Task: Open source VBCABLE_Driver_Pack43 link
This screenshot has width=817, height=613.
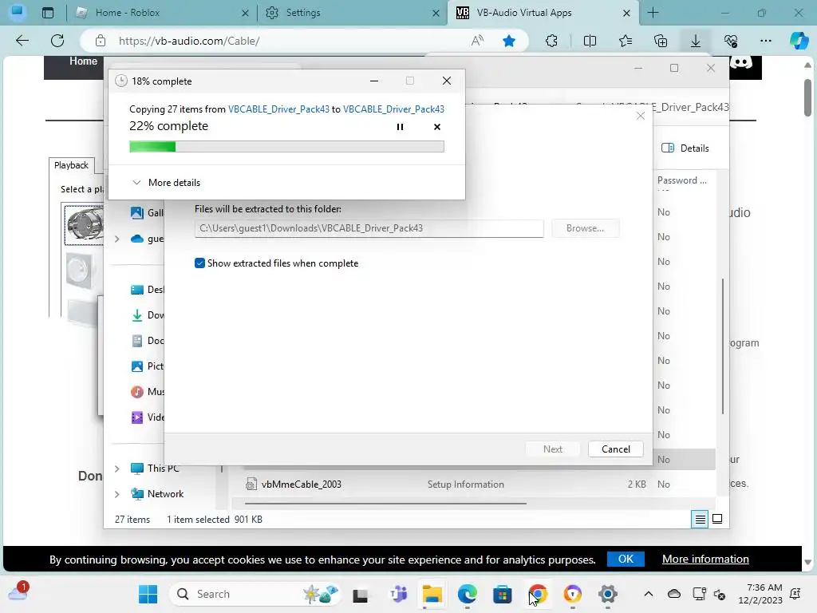Action: [x=278, y=109]
